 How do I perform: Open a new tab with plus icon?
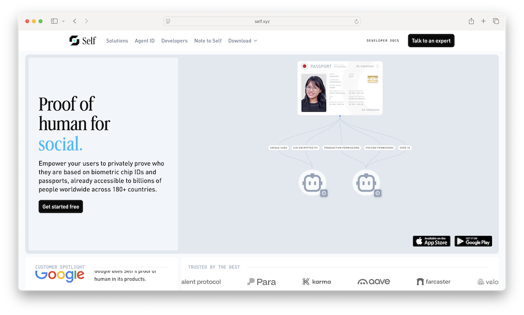coord(483,21)
